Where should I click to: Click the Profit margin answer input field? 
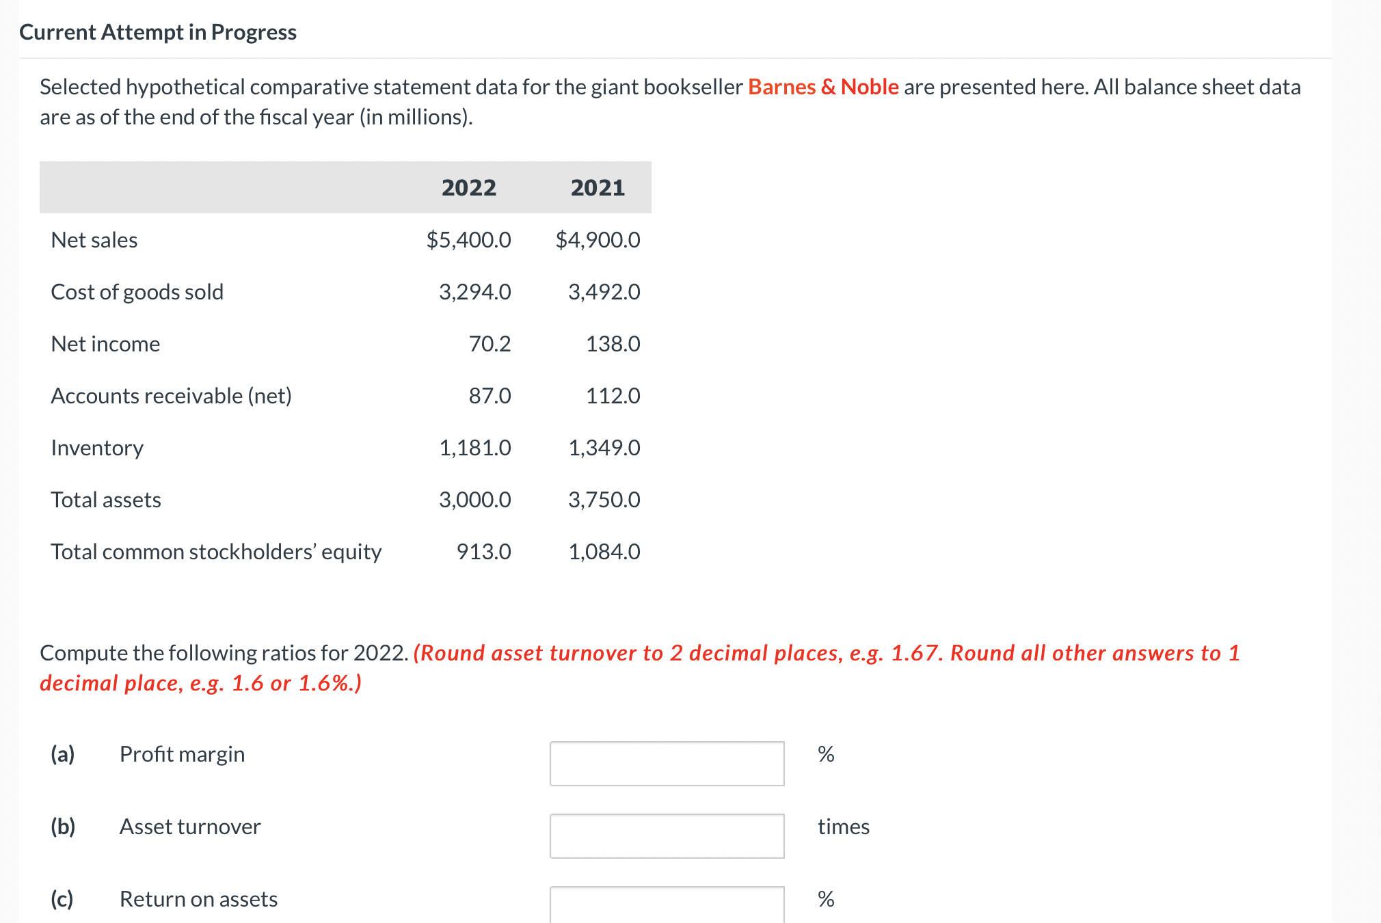pos(667,762)
